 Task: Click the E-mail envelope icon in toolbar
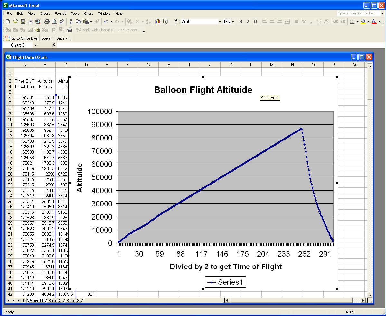click(x=30, y=22)
